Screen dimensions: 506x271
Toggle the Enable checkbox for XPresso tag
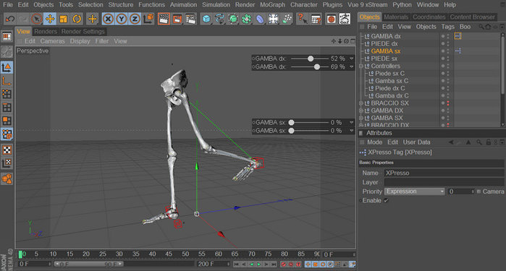click(386, 200)
